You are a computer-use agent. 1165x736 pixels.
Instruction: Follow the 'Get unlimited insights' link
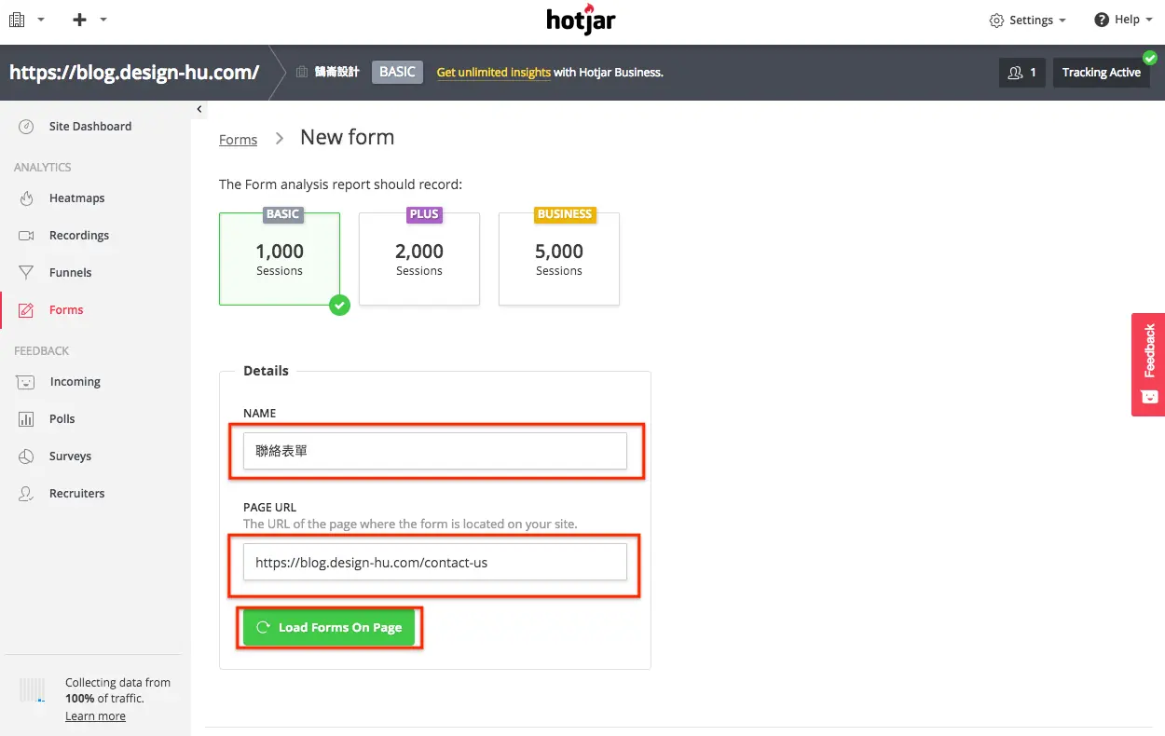click(494, 73)
